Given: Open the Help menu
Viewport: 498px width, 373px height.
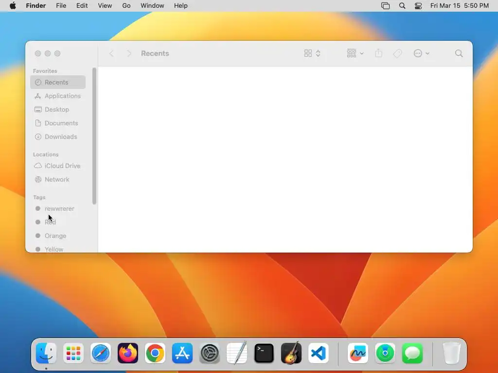Looking at the screenshot, I should point(181,6).
